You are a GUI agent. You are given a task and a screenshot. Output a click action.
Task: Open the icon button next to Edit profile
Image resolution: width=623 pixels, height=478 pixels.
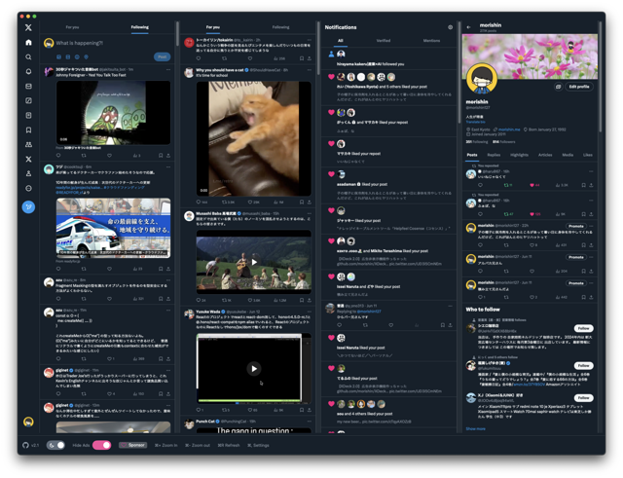tap(558, 87)
